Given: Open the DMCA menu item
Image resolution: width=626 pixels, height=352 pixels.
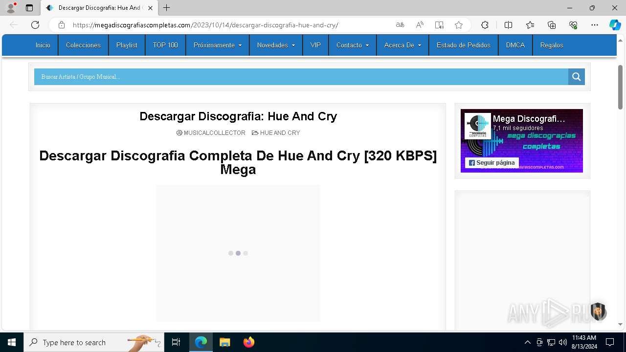Looking at the screenshot, I should click(x=515, y=45).
